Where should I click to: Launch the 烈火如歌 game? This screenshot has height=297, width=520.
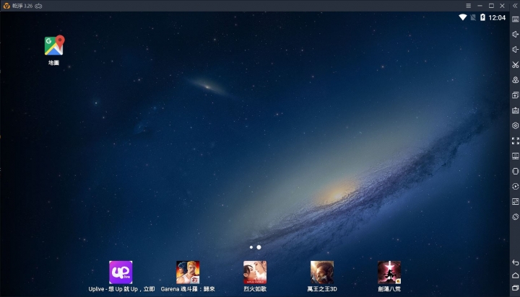(x=255, y=272)
